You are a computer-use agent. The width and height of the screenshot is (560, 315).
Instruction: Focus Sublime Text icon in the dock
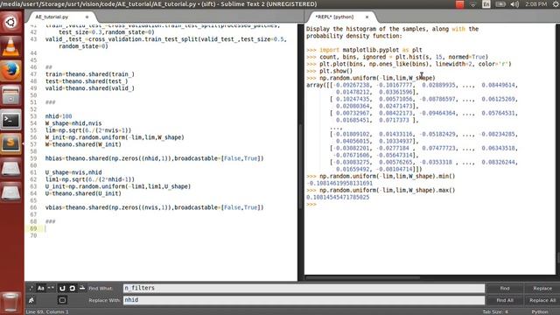point(10,143)
